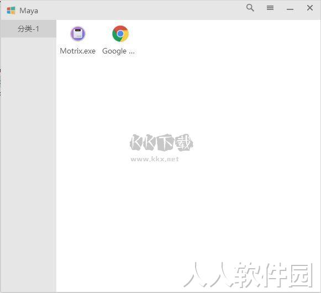
Task: Click the blank gap between Motrix and Chrome icons
Action: tap(99, 34)
